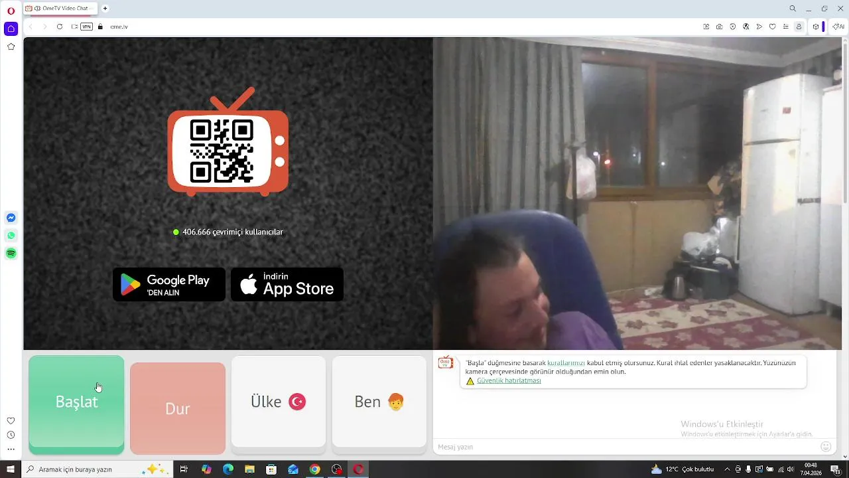Click the site padlock security icon
The image size is (849, 478).
pyautogui.click(x=100, y=27)
